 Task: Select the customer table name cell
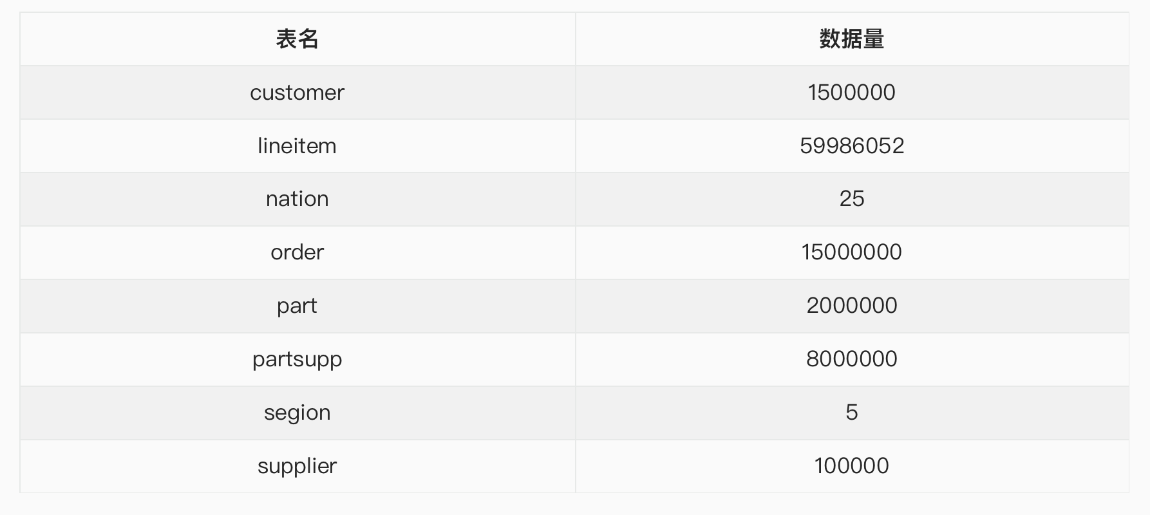click(x=297, y=93)
